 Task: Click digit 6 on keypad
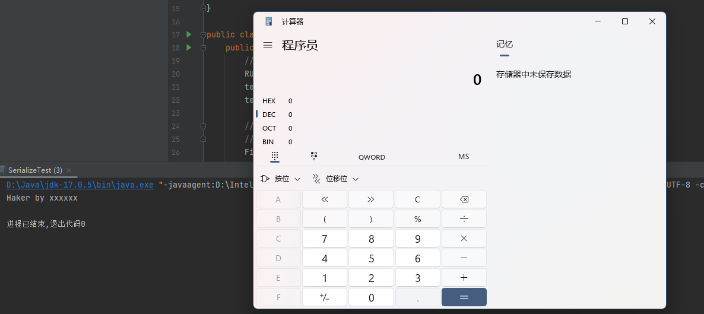point(417,258)
